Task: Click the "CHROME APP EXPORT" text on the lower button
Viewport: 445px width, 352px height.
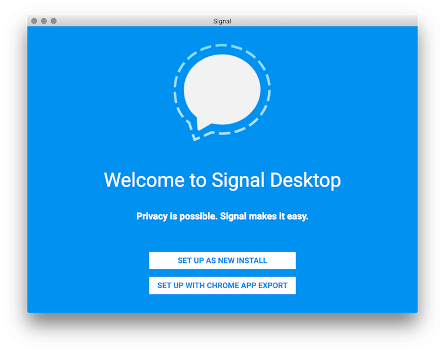Action: 247,285
